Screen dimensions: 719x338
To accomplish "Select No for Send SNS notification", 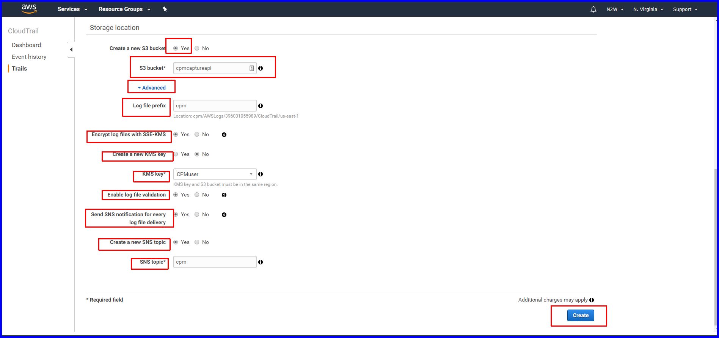I will tap(197, 214).
